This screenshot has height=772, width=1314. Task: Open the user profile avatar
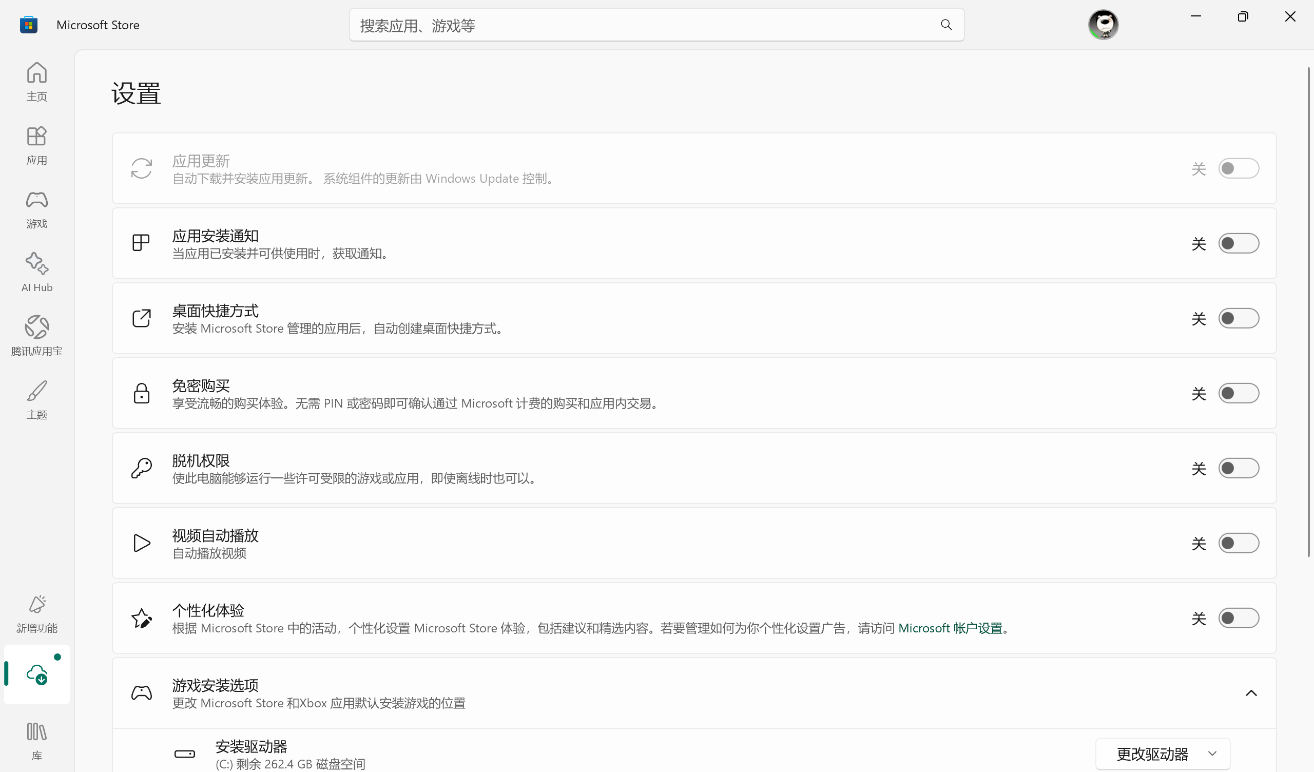coord(1104,25)
